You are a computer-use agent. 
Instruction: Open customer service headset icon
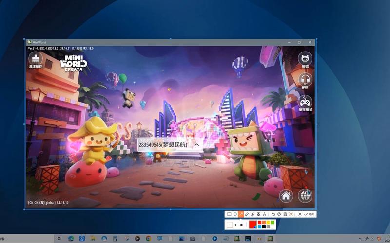[305, 80]
